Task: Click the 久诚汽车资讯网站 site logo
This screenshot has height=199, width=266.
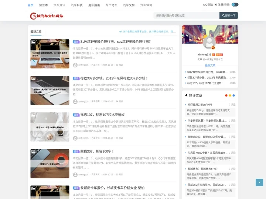Action: pos(47,16)
